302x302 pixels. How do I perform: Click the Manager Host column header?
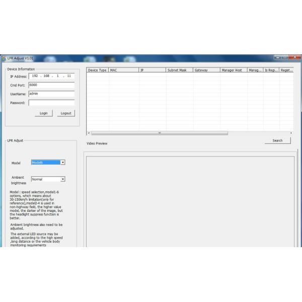click(233, 70)
